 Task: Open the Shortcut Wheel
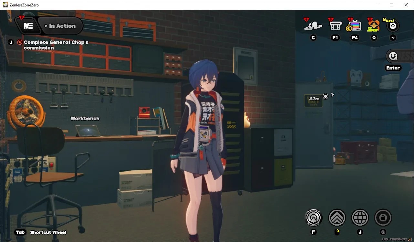tap(48, 232)
